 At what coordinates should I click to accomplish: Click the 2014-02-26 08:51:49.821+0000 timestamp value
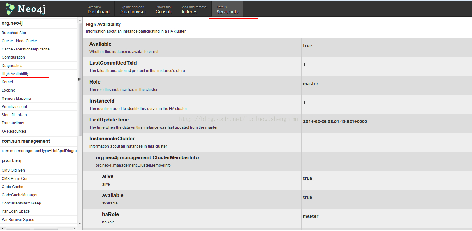pos(335,121)
